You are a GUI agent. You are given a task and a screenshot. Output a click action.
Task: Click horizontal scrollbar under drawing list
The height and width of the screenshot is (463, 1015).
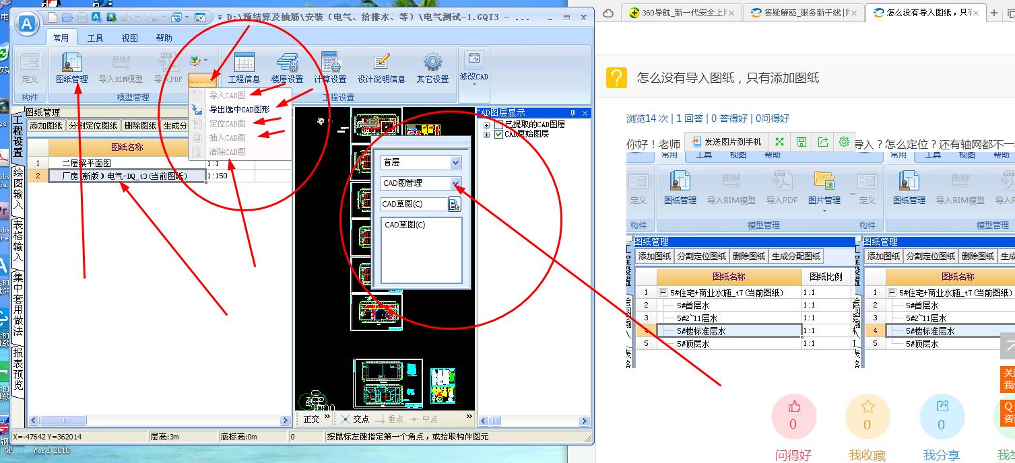(x=159, y=421)
